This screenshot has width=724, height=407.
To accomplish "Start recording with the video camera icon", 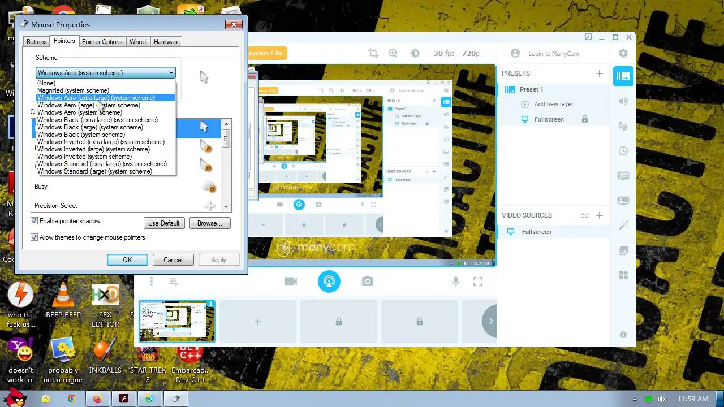I will coord(291,281).
